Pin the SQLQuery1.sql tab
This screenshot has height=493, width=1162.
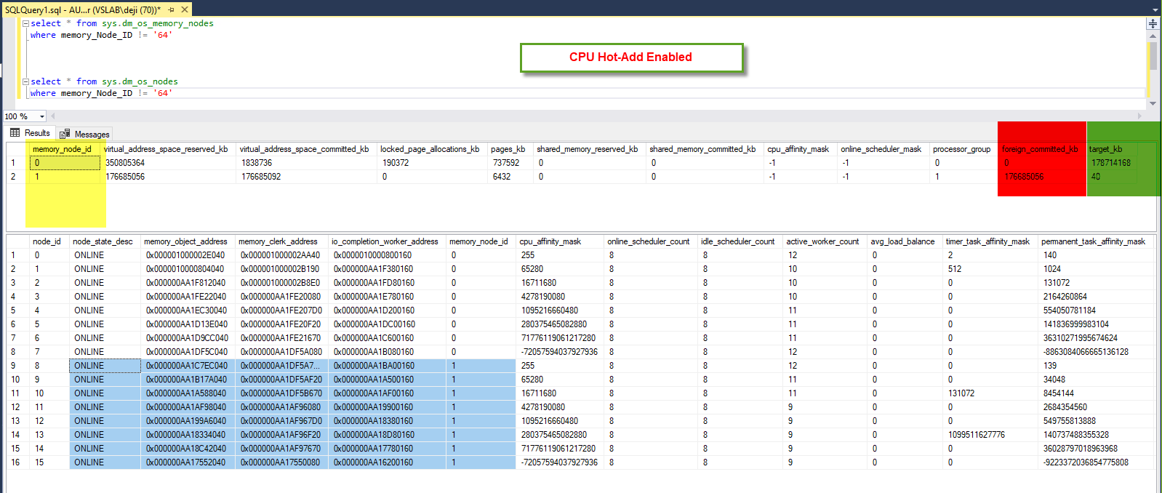click(x=172, y=9)
